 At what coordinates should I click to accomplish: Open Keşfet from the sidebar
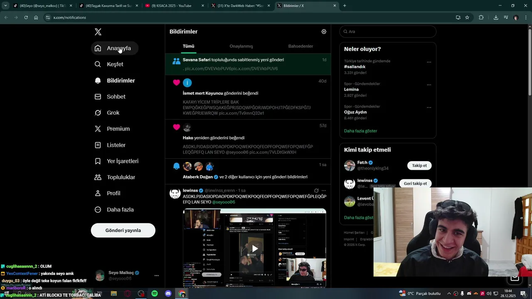point(109,64)
